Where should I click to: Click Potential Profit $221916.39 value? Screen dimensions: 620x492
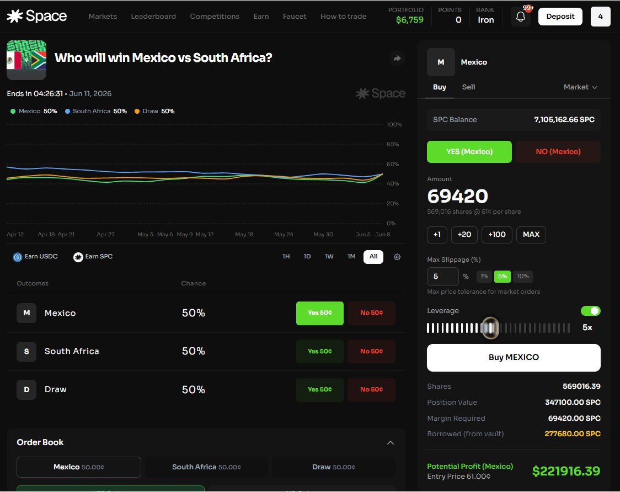[566, 471]
